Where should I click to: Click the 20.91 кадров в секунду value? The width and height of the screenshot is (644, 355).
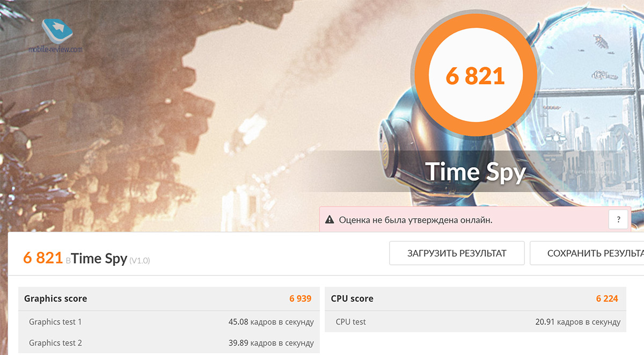tap(577, 322)
